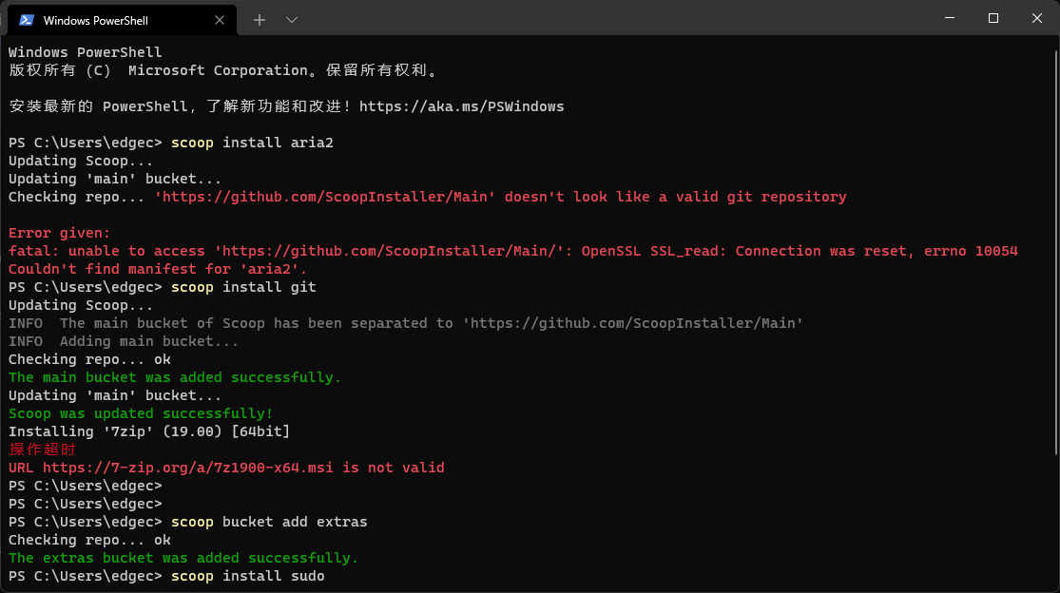Expand the new tab profile dropdown arrow
Screen dimensions: 1060x593
click(291, 20)
